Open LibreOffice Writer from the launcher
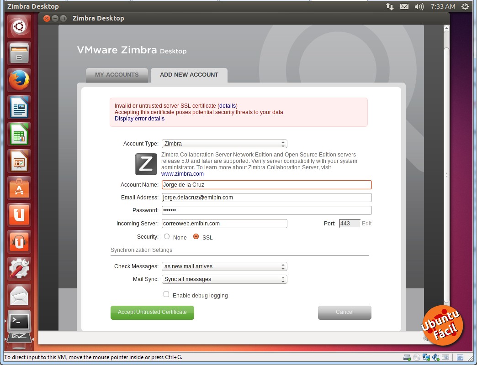Image resolution: width=477 pixels, height=365 pixels. [19, 107]
